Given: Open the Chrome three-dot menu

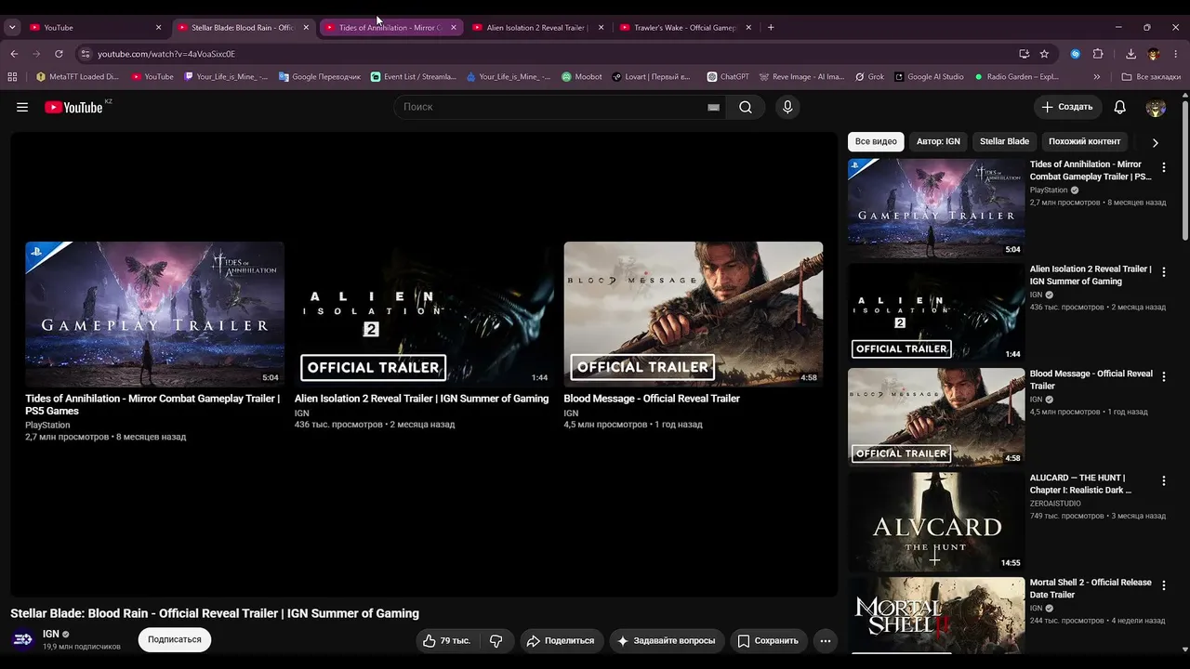Looking at the screenshot, I should (x=1176, y=54).
